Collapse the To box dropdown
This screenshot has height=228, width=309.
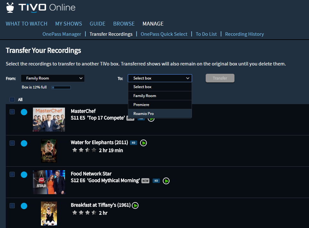click(160, 78)
